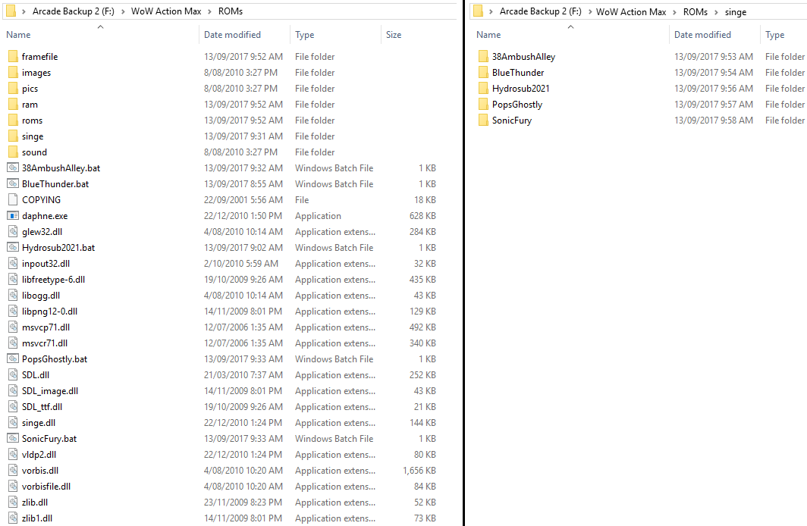Viewport: 807px width, 526px height.
Task: Click the inpout32.dll file icon
Action: pyautogui.click(x=13, y=263)
